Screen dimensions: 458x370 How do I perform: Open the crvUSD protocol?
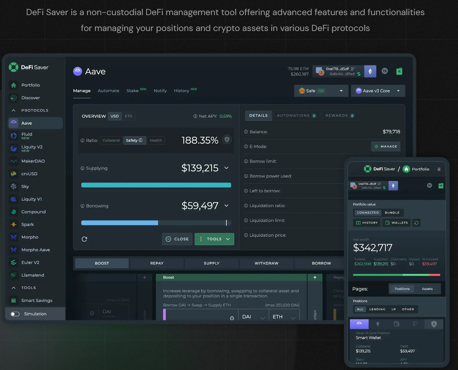click(29, 174)
